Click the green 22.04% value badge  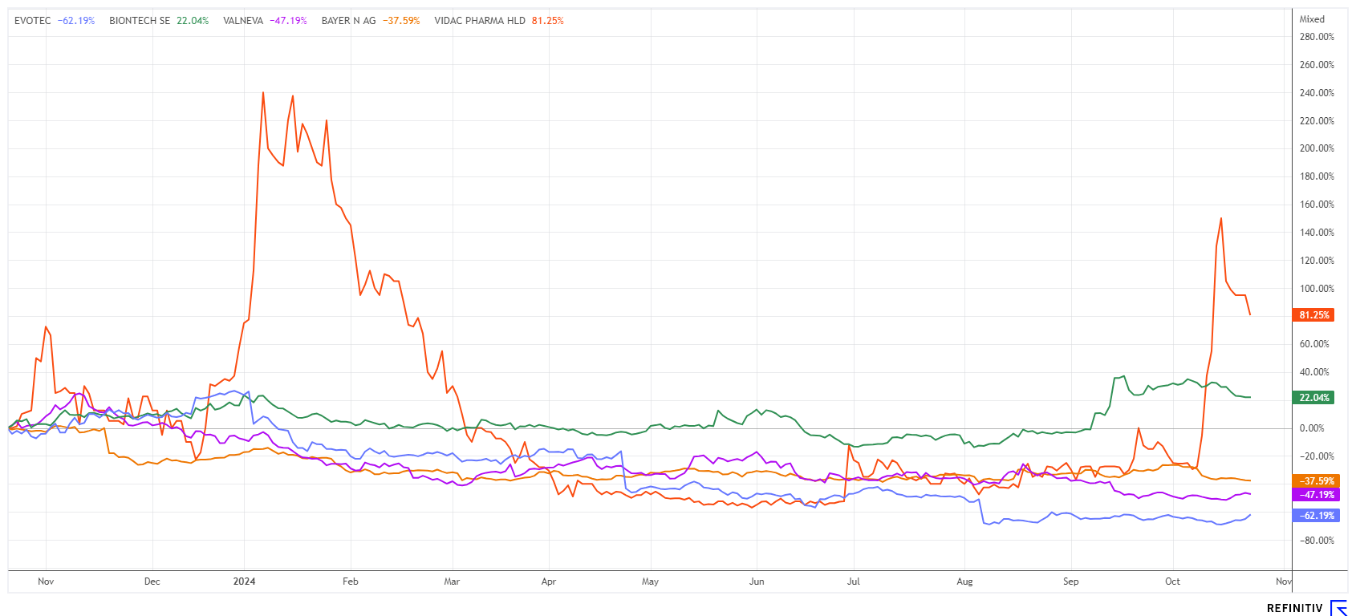tap(1314, 398)
